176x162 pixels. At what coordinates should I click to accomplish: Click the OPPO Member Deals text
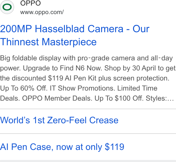pos(57,98)
